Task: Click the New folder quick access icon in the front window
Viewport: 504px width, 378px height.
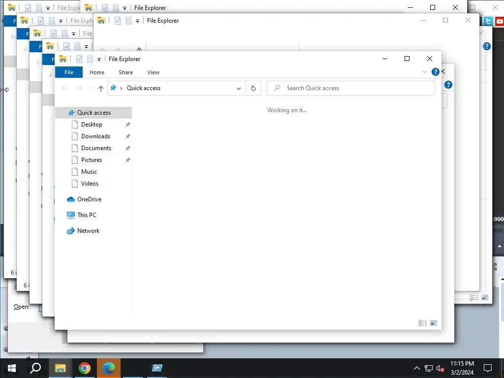Action: click(91, 59)
